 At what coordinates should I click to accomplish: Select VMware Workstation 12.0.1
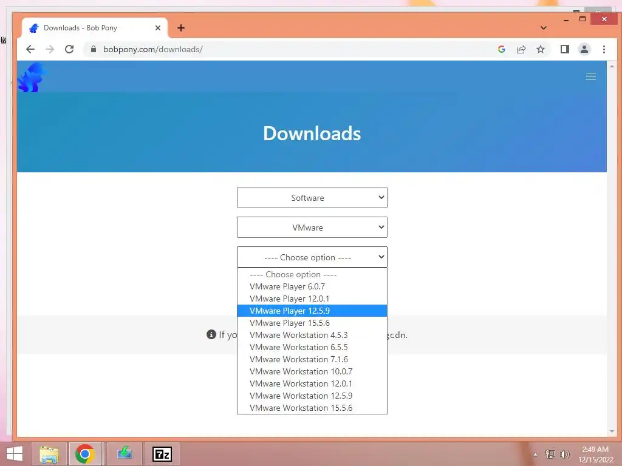coord(312,383)
